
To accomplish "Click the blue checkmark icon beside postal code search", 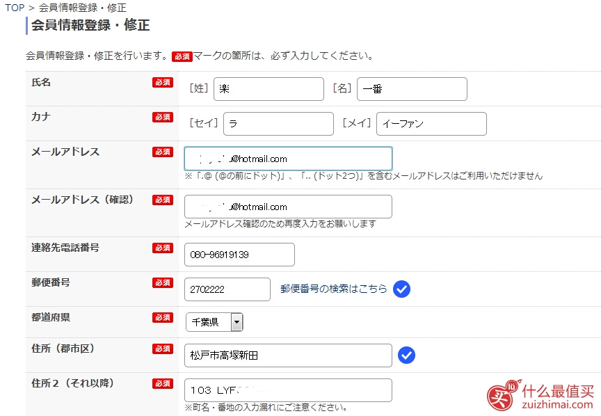I will pyautogui.click(x=401, y=289).
